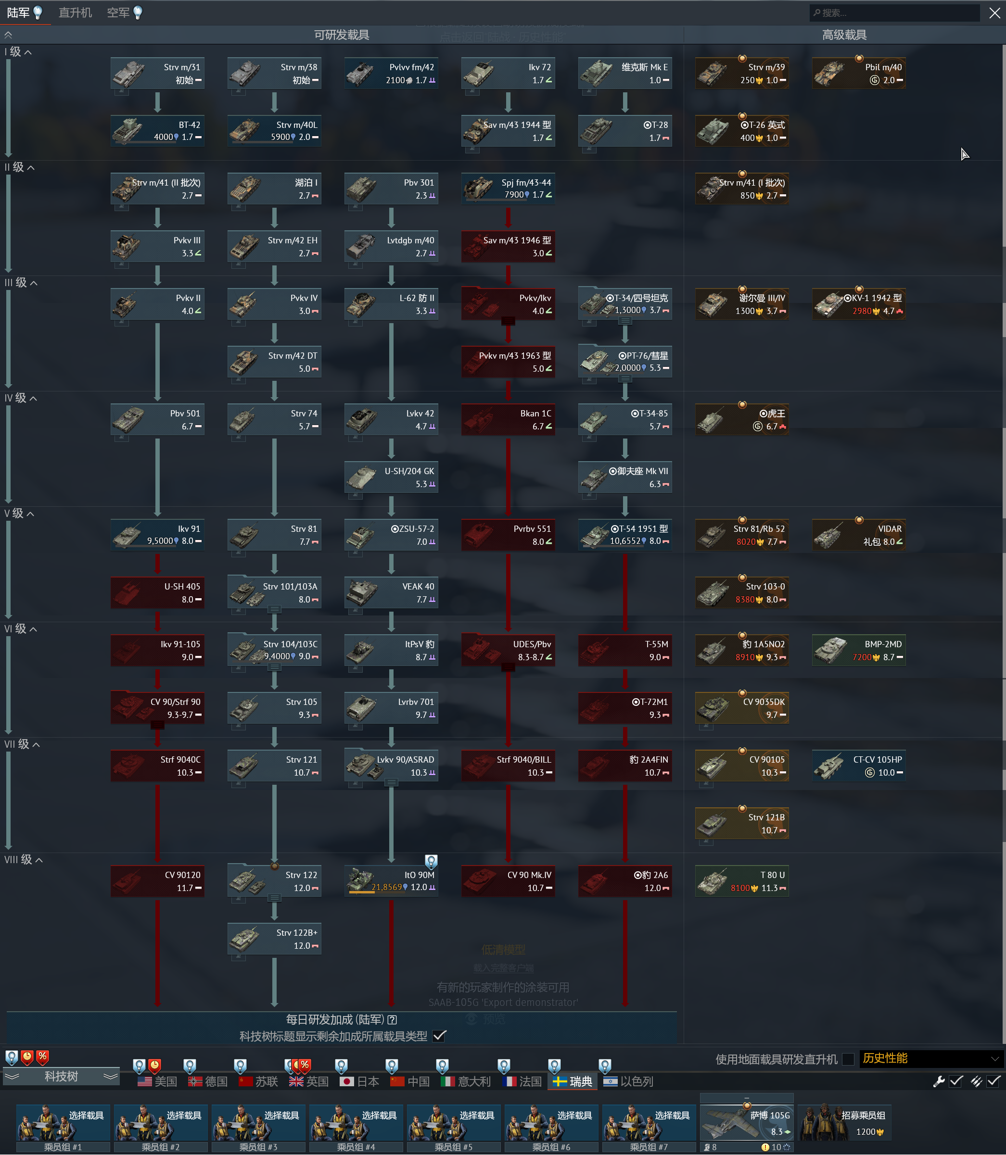Toggle the checkbox next to the wrench icon
Image resolution: width=1006 pixels, height=1155 pixels.
956,1081
